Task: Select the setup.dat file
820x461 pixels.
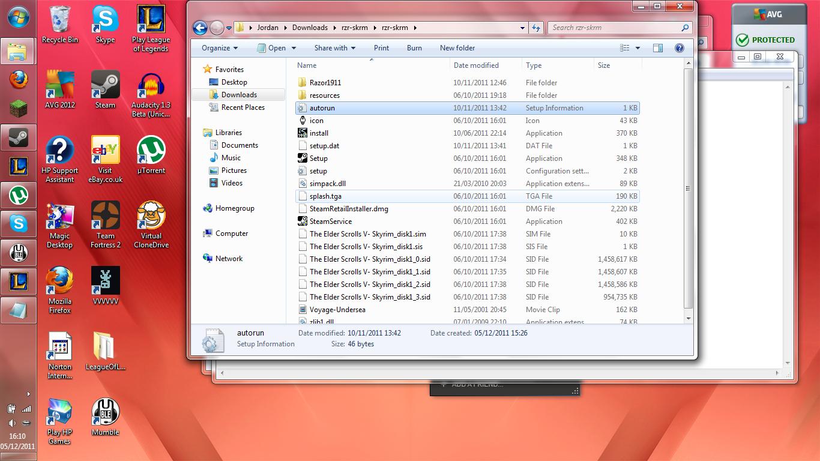Action: (468, 146)
